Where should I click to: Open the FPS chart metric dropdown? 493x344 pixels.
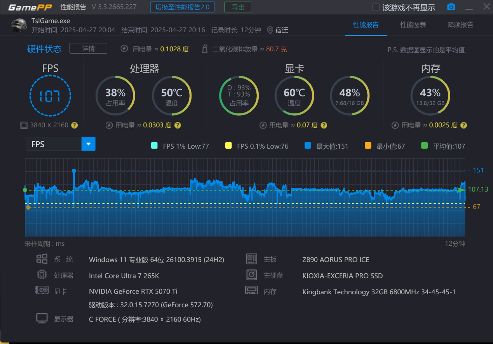(x=60, y=144)
